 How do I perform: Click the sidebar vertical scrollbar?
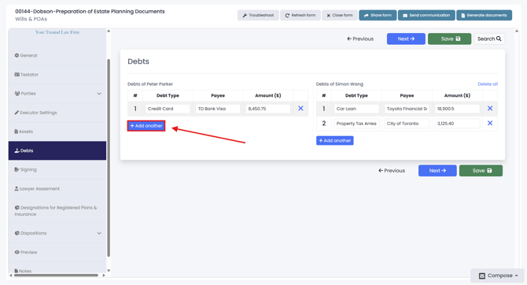(109, 157)
